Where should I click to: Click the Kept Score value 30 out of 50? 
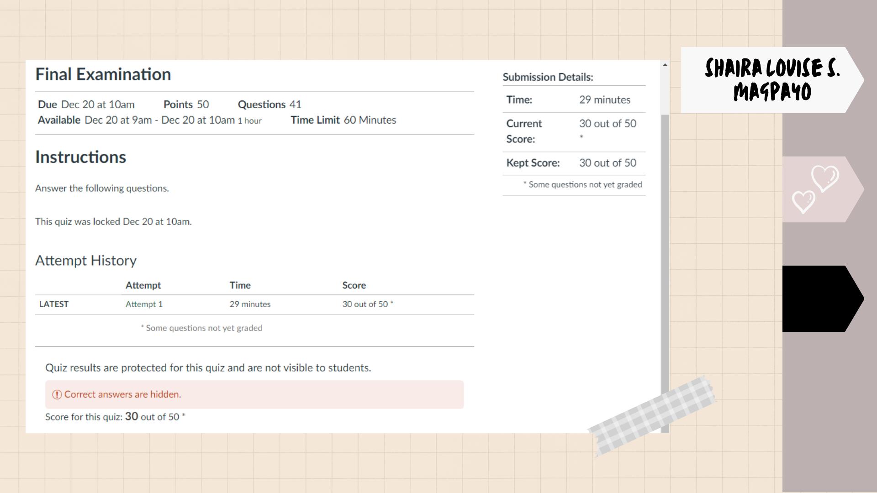(608, 163)
